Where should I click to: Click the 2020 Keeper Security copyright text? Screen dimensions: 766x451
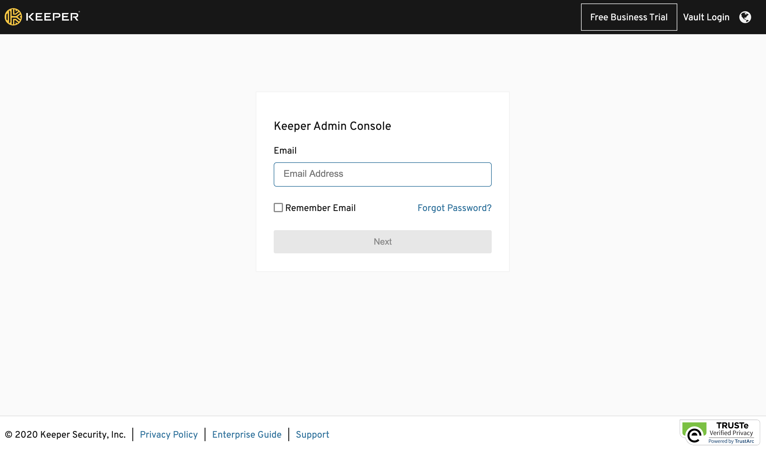click(65, 434)
